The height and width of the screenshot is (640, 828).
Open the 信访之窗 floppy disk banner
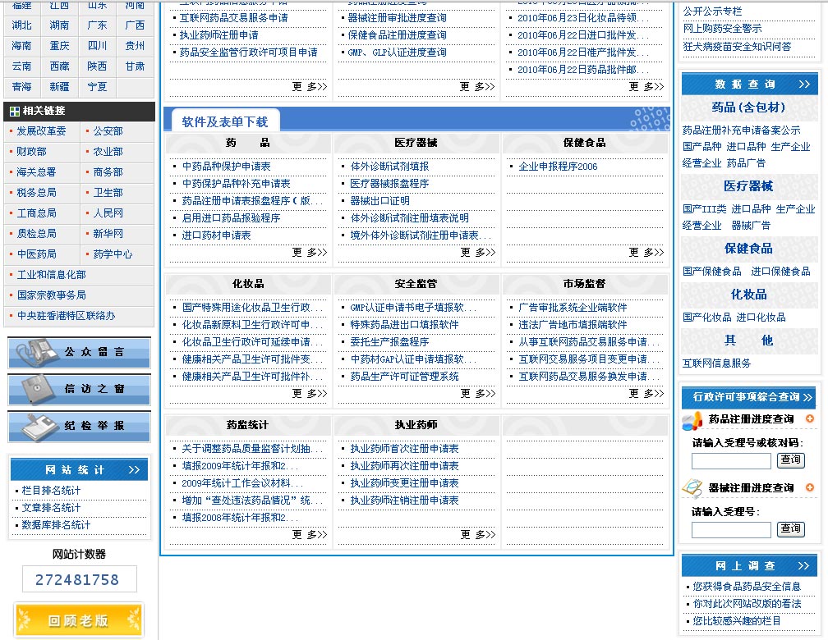tap(79, 389)
